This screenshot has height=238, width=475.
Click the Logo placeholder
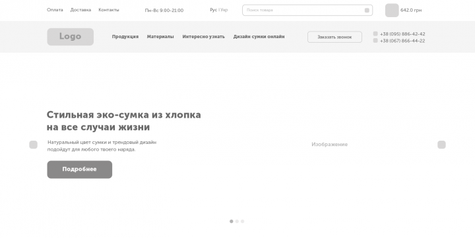click(x=71, y=37)
